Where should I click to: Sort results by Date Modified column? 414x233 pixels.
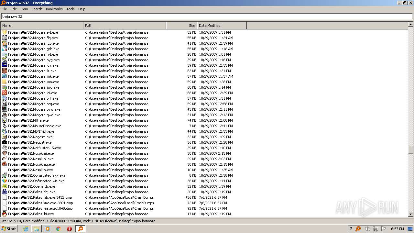point(222,26)
